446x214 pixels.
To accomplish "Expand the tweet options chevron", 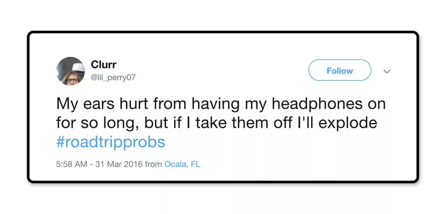I will point(387,71).
